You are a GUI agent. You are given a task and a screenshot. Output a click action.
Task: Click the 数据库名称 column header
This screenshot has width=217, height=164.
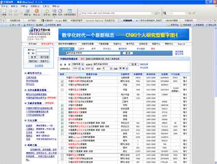tap(92, 74)
